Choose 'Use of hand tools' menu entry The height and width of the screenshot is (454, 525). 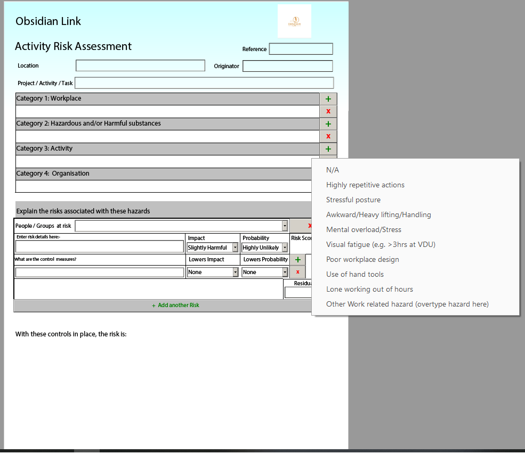click(355, 275)
